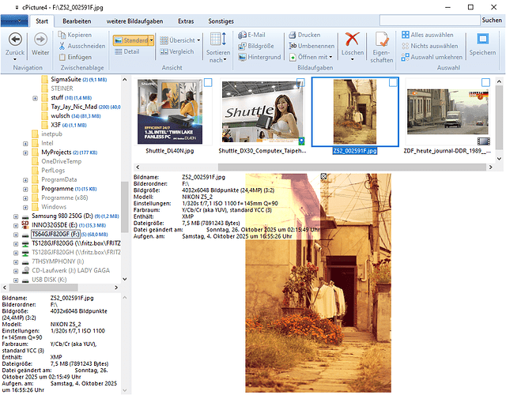Click the Bildgröße resize icon
The height and width of the screenshot is (395, 506).
[241, 46]
